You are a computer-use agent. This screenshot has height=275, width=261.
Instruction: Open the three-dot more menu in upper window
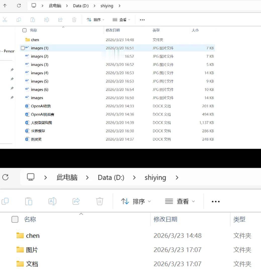tap(142, 20)
